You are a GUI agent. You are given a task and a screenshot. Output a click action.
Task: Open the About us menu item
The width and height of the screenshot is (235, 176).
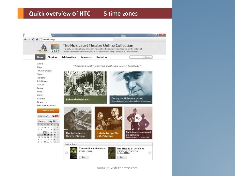tap(52, 57)
